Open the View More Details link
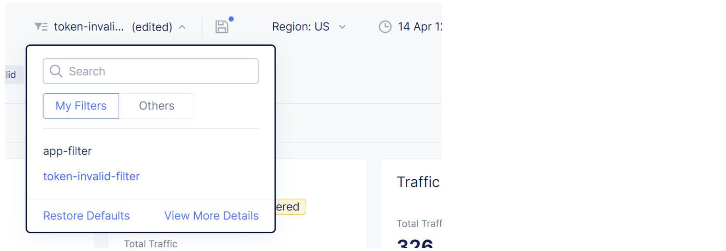Image resolution: width=726 pixels, height=251 pixels. point(211,216)
